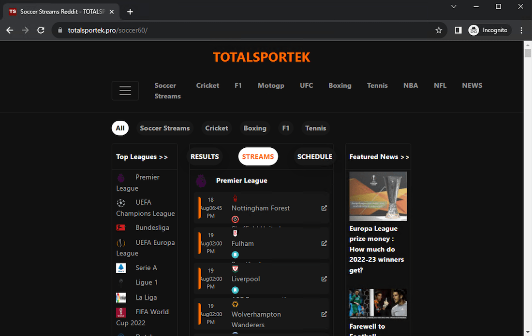Viewport: 532px width, 336px height.
Task: Open NEWS in top navigation
Action: click(472, 85)
